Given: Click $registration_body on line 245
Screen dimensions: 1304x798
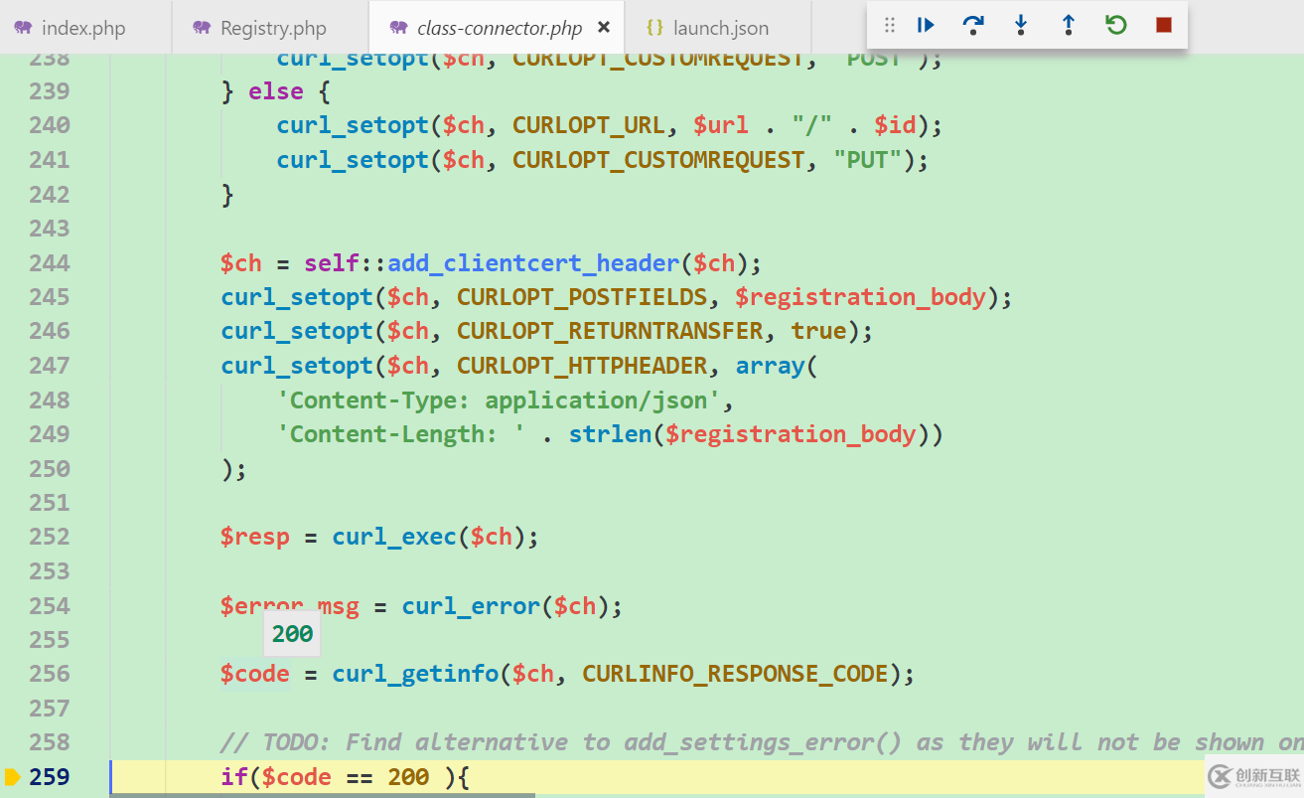Looking at the screenshot, I should (860, 297).
